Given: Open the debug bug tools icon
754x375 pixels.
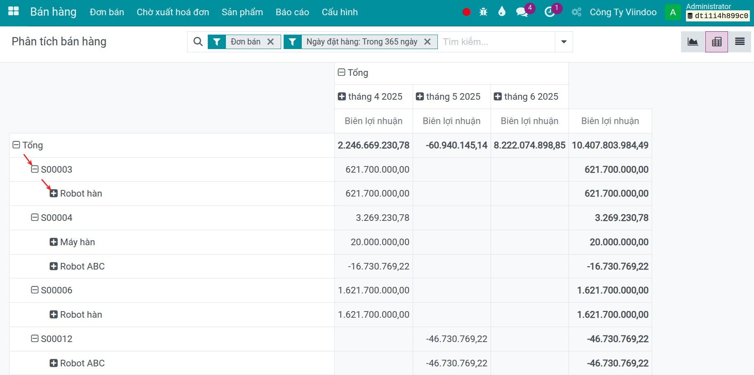Looking at the screenshot, I should 483,12.
